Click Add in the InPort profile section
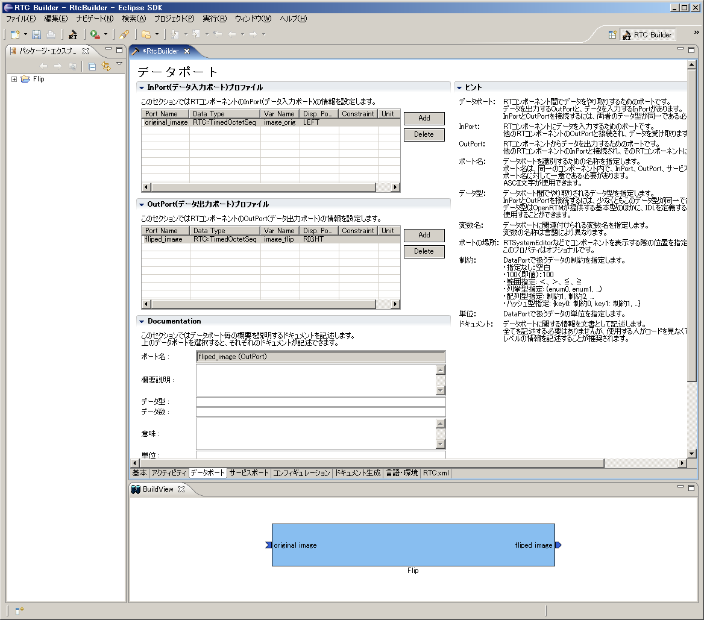704x620 pixels. (x=424, y=118)
